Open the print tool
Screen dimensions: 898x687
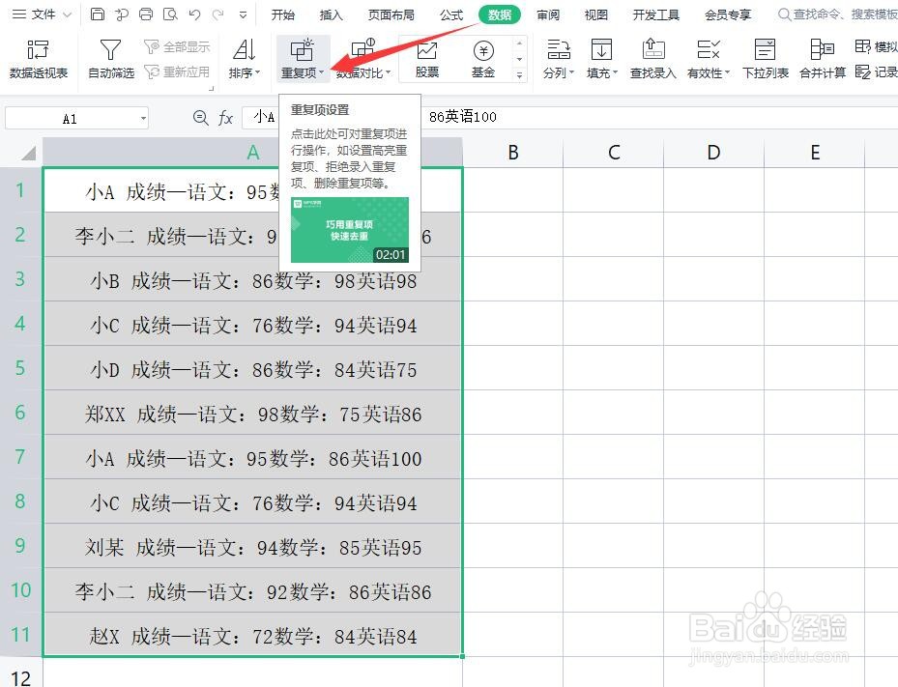pyautogui.click(x=145, y=14)
